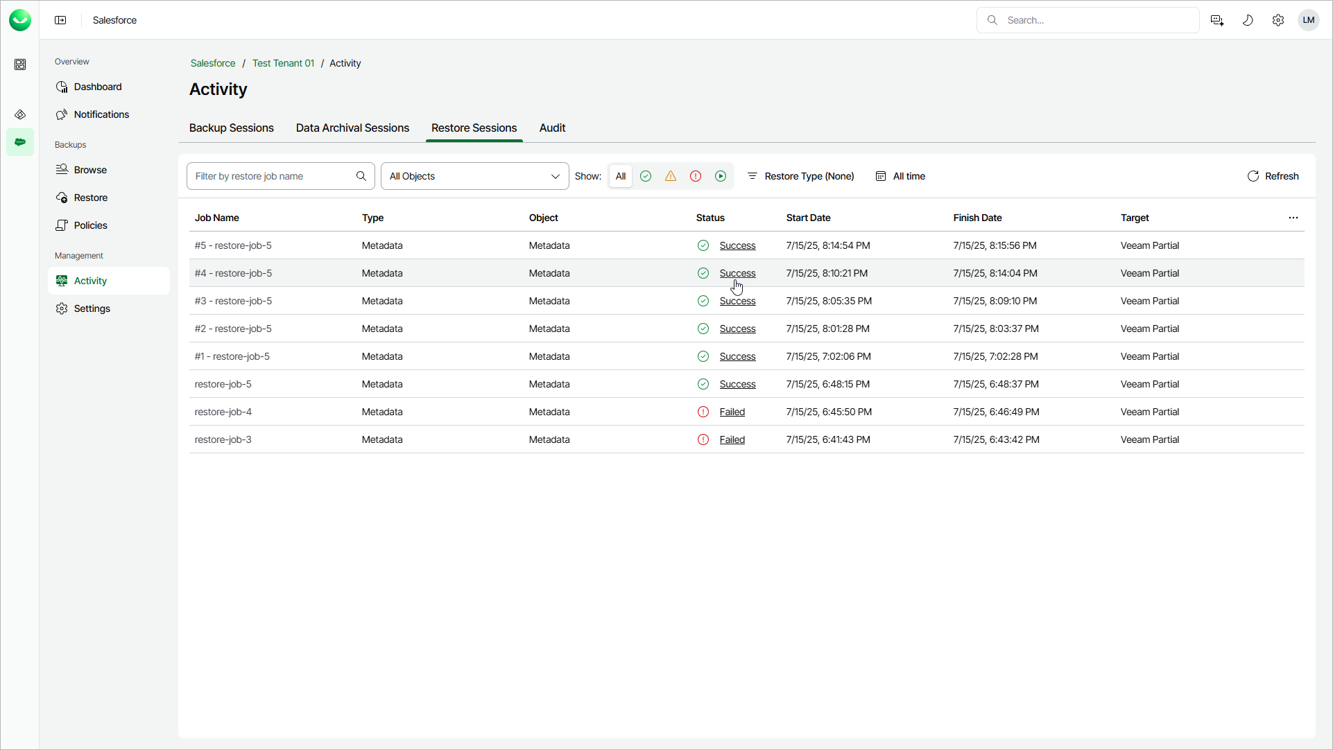Image resolution: width=1333 pixels, height=750 pixels.
Task: Expand the All Objects dropdown
Action: (x=474, y=176)
